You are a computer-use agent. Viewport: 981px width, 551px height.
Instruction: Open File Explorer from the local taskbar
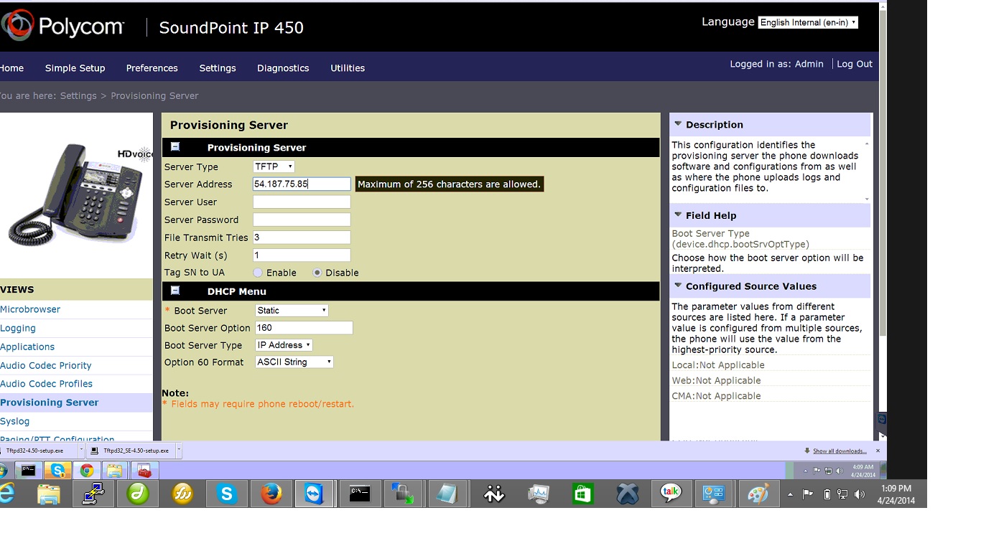click(49, 494)
